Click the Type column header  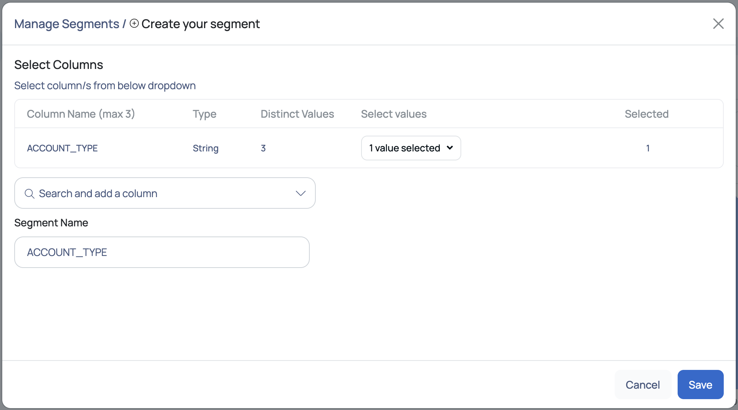point(204,114)
